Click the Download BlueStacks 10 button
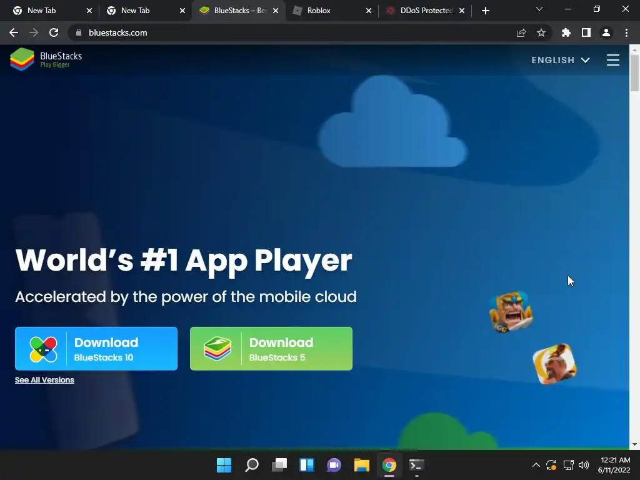Screen dimensions: 640x480 tap(96, 349)
